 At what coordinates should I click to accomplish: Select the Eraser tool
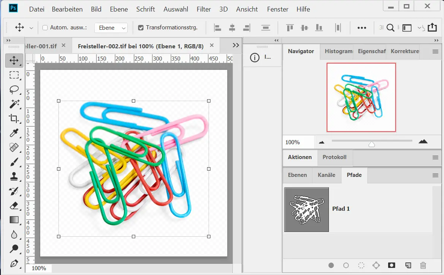click(14, 206)
